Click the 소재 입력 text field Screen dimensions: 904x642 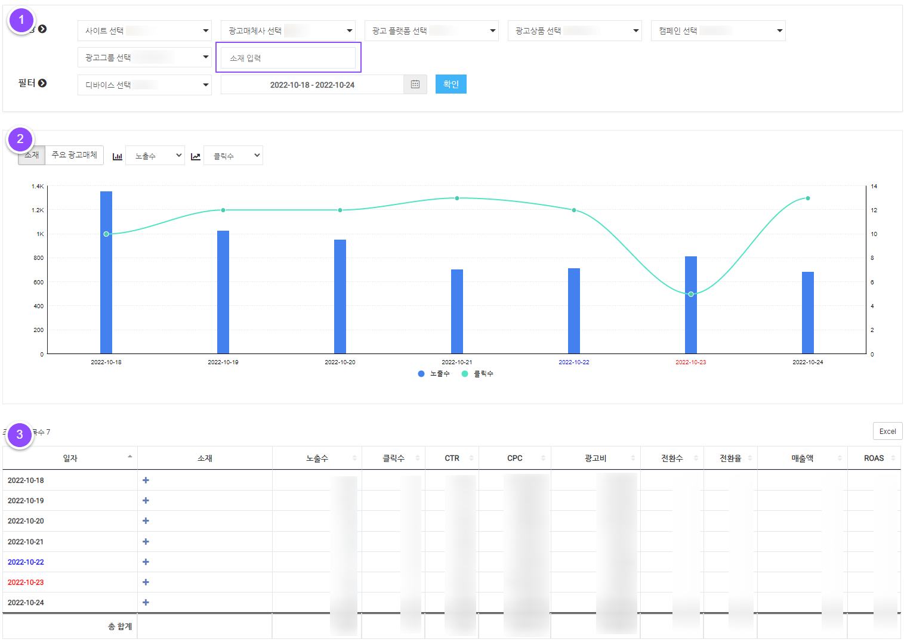pyautogui.click(x=288, y=58)
